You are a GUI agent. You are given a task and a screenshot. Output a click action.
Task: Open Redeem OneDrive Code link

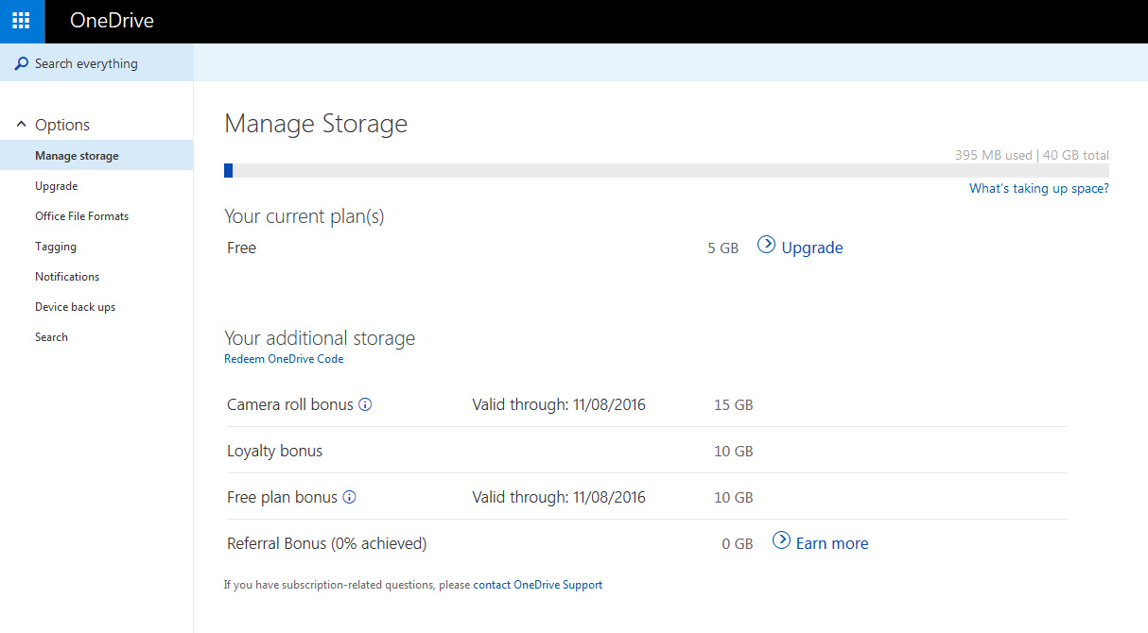pyautogui.click(x=284, y=359)
